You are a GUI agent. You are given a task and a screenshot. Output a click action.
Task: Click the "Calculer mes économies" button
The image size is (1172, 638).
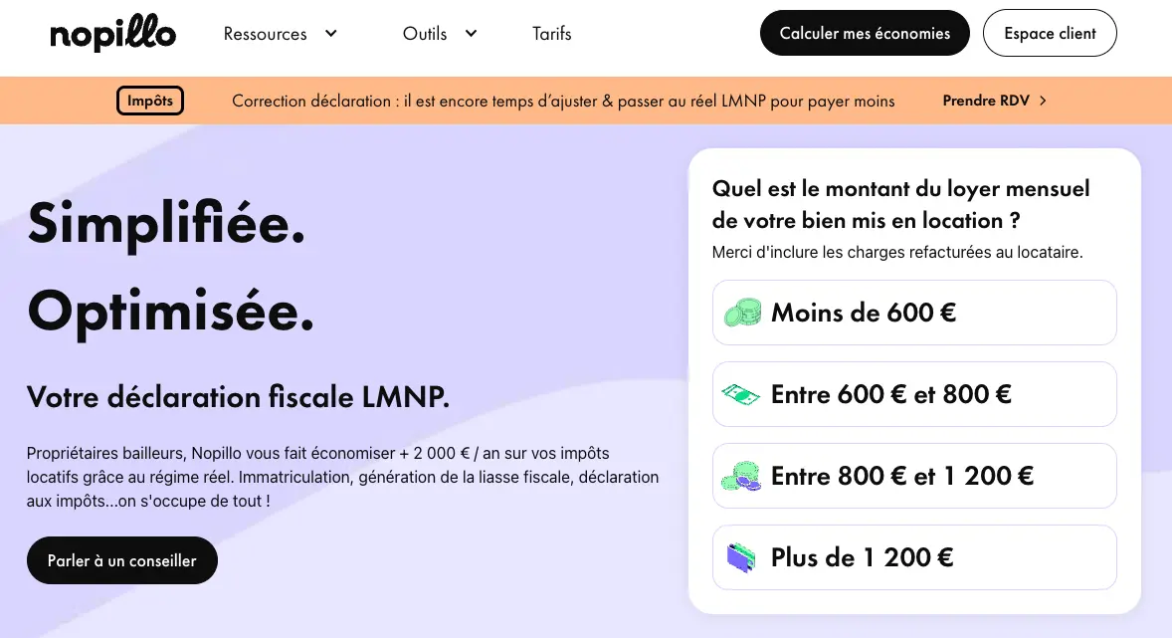pos(865,34)
